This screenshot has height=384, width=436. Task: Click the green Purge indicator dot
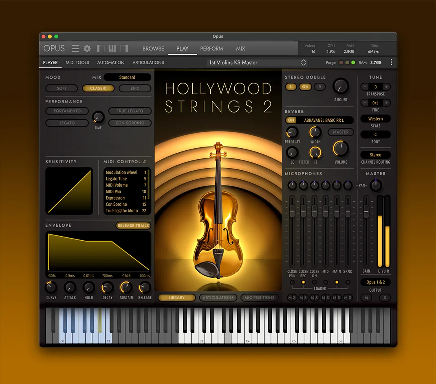(353, 63)
